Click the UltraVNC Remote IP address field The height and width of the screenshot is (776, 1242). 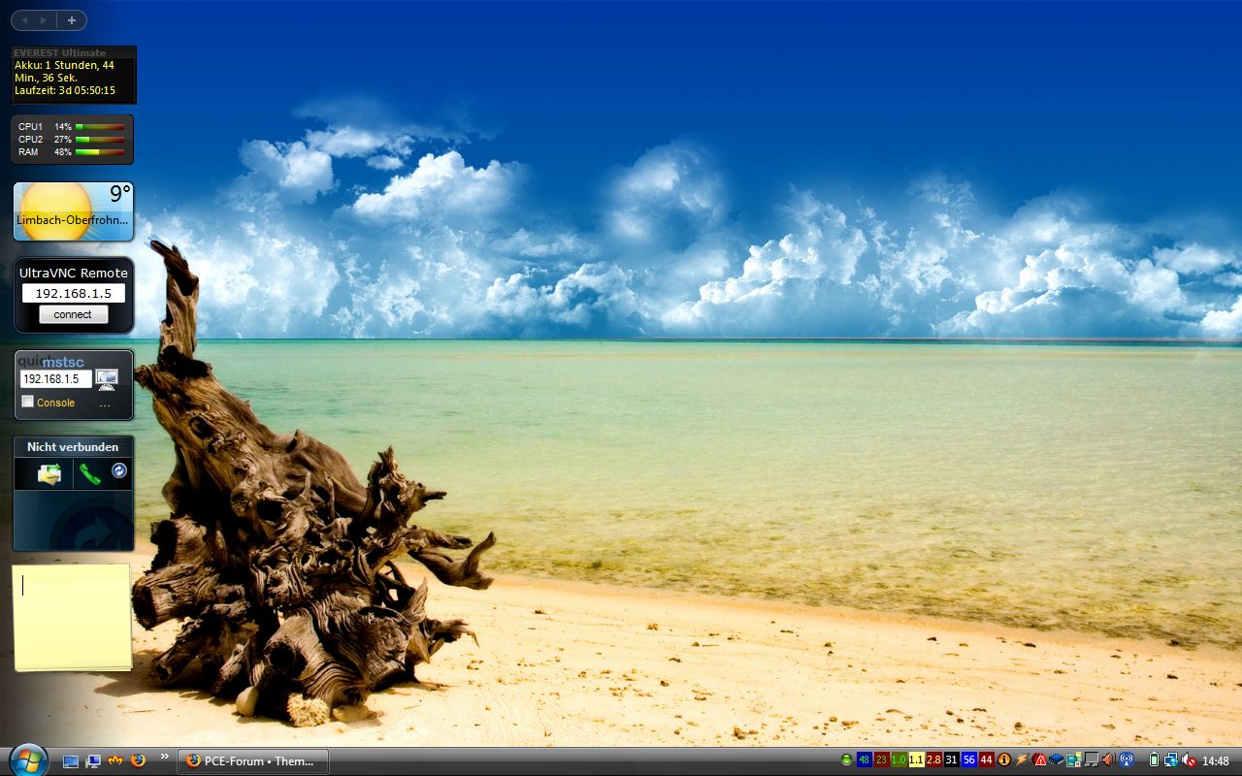pyautogui.click(x=73, y=293)
